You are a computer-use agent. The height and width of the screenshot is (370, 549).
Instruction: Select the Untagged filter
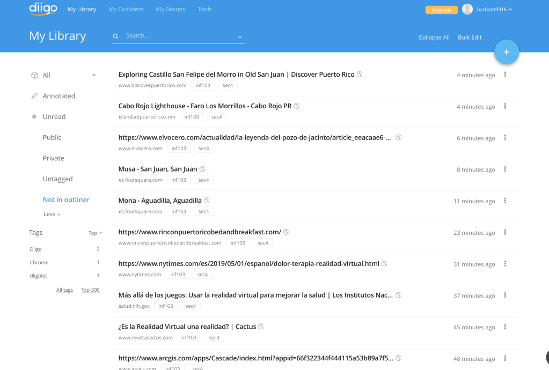pyautogui.click(x=57, y=179)
